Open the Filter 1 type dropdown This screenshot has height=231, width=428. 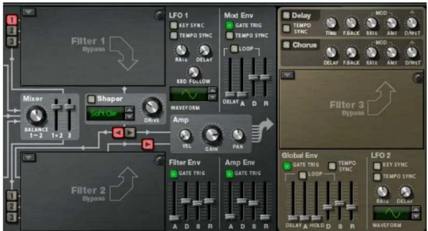29,12
